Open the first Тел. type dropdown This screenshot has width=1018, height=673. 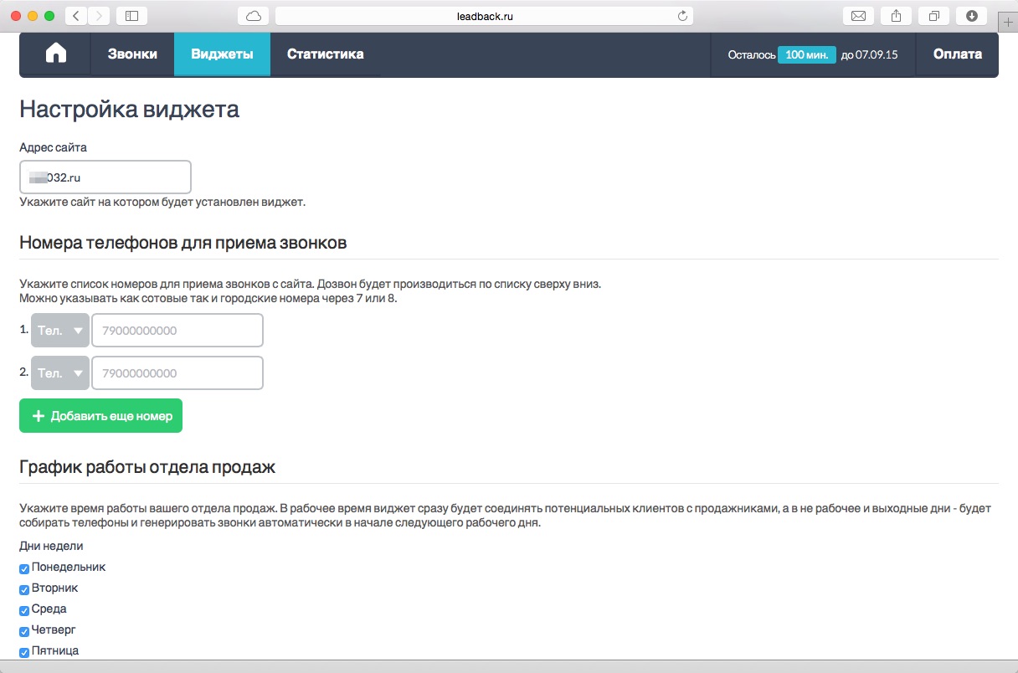point(60,331)
